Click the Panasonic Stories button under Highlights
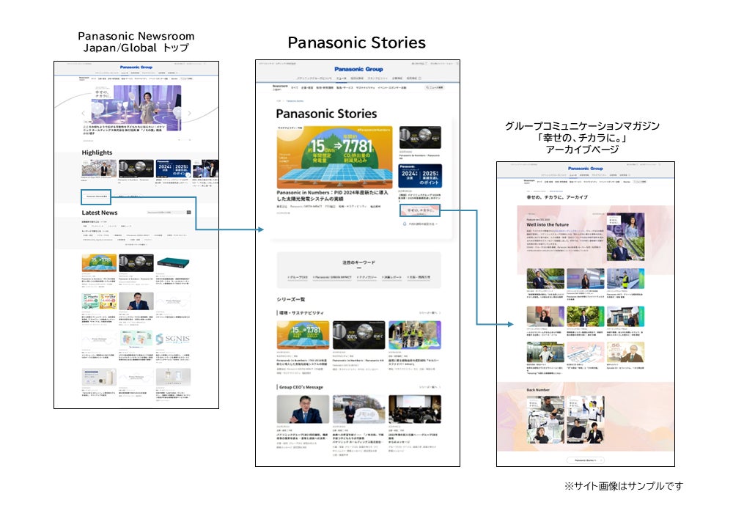733x508 pixels. pyautogui.click(x=96, y=196)
